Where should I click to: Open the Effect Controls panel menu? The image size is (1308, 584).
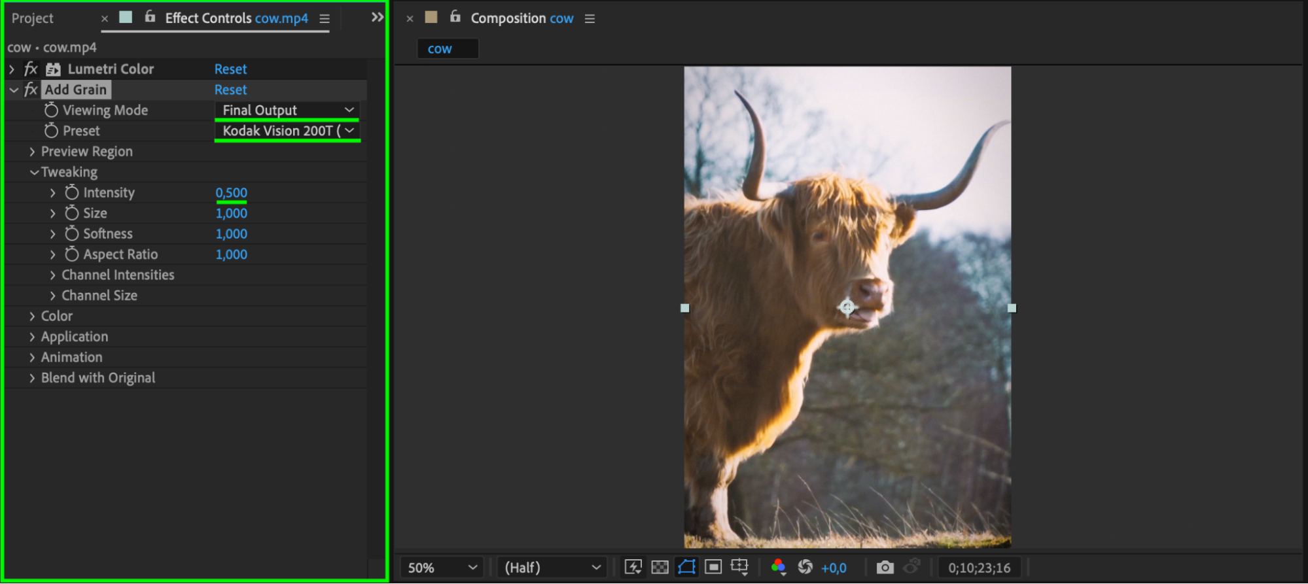[x=325, y=19]
